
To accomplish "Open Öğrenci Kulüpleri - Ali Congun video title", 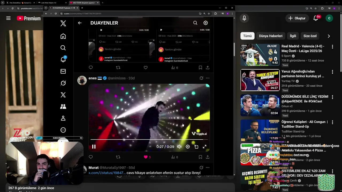I will pos(305,124).
